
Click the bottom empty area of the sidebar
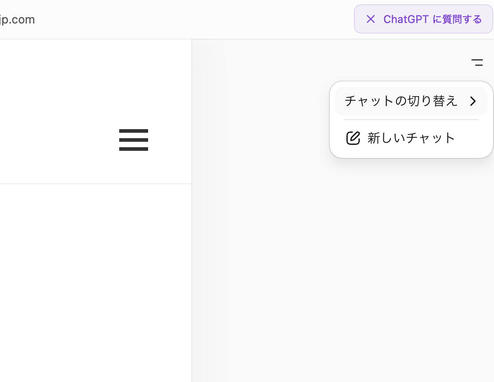click(x=343, y=361)
